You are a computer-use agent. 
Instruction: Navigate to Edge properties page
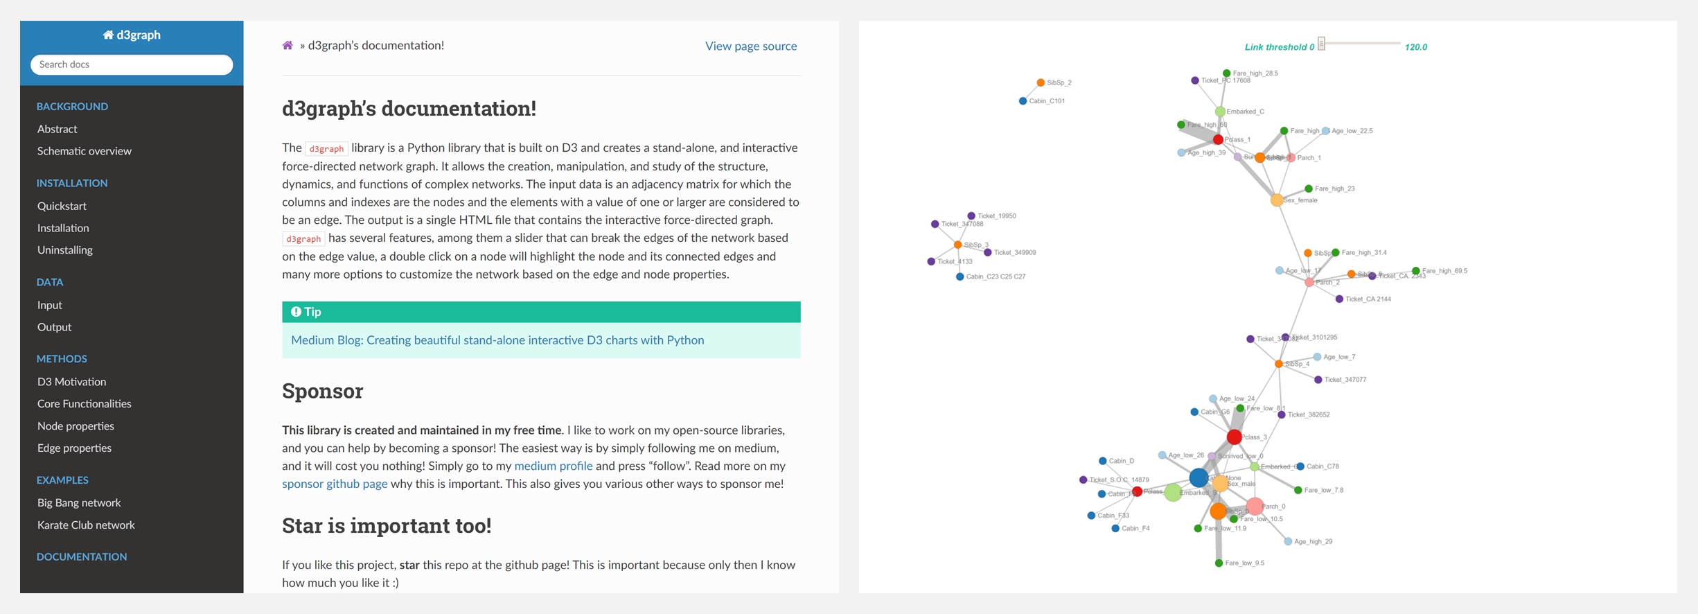[x=74, y=448]
